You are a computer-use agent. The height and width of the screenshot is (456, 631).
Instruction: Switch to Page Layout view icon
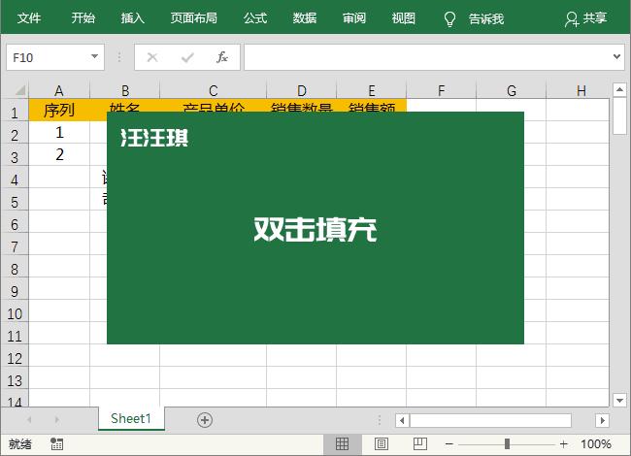tap(382, 444)
